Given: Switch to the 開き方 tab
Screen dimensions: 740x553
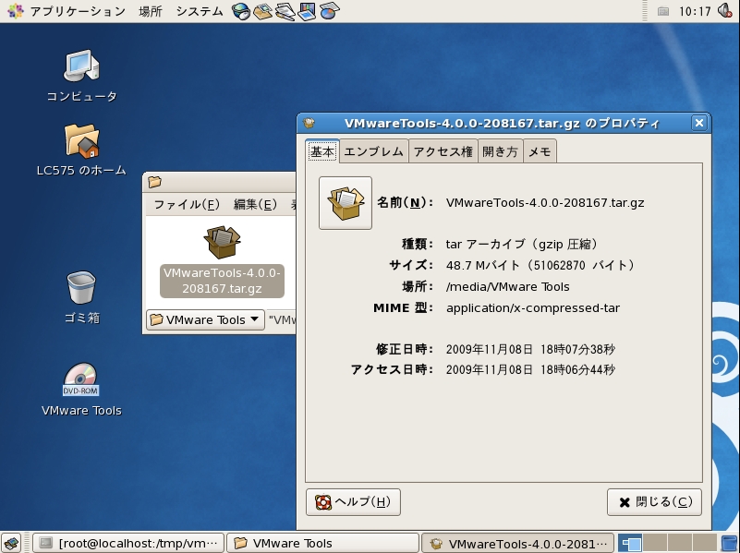Looking at the screenshot, I should point(500,151).
